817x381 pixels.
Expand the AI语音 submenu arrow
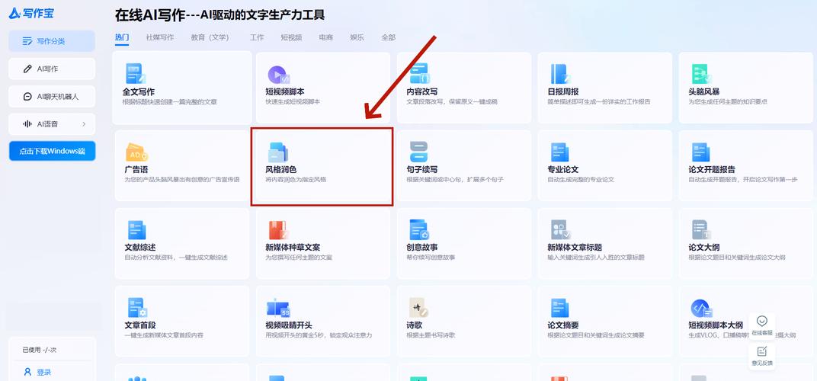(84, 124)
